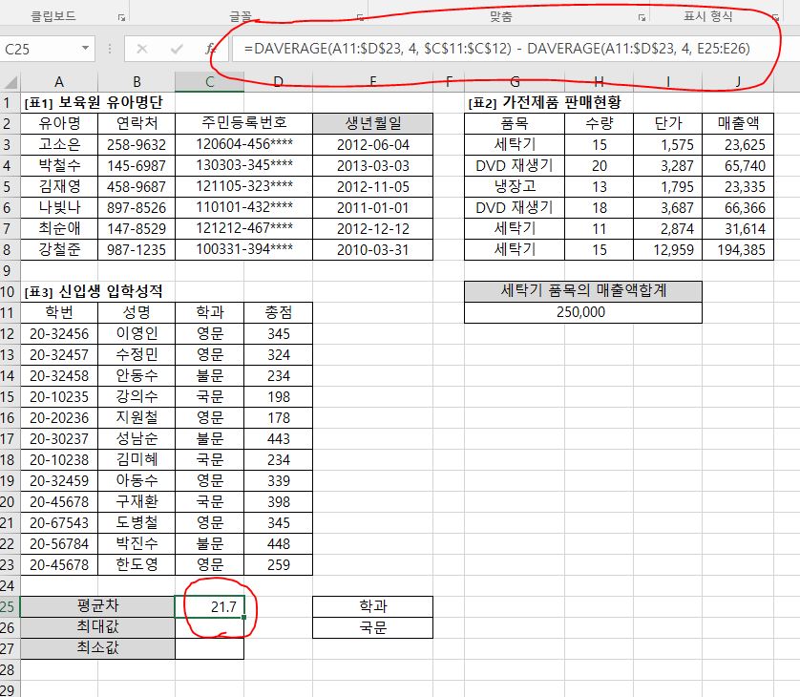The height and width of the screenshot is (697, 800).
Task: Select column C by its header
Action: click(209, 83)
